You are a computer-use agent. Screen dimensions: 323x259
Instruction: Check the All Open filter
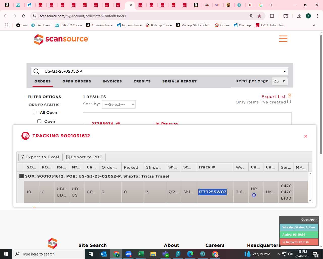point(35,113)
